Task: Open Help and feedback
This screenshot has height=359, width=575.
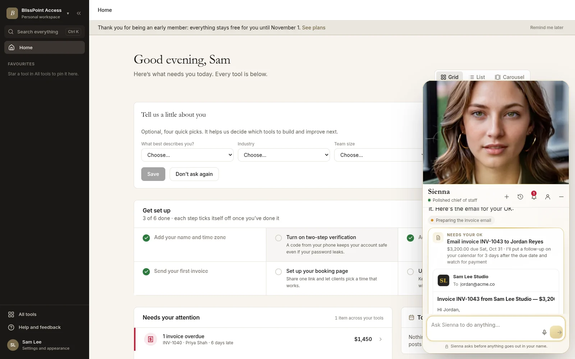Action: click(45, 327)
